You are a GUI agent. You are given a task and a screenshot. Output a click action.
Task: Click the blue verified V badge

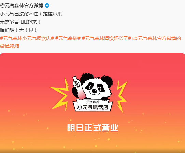point(47,5)
